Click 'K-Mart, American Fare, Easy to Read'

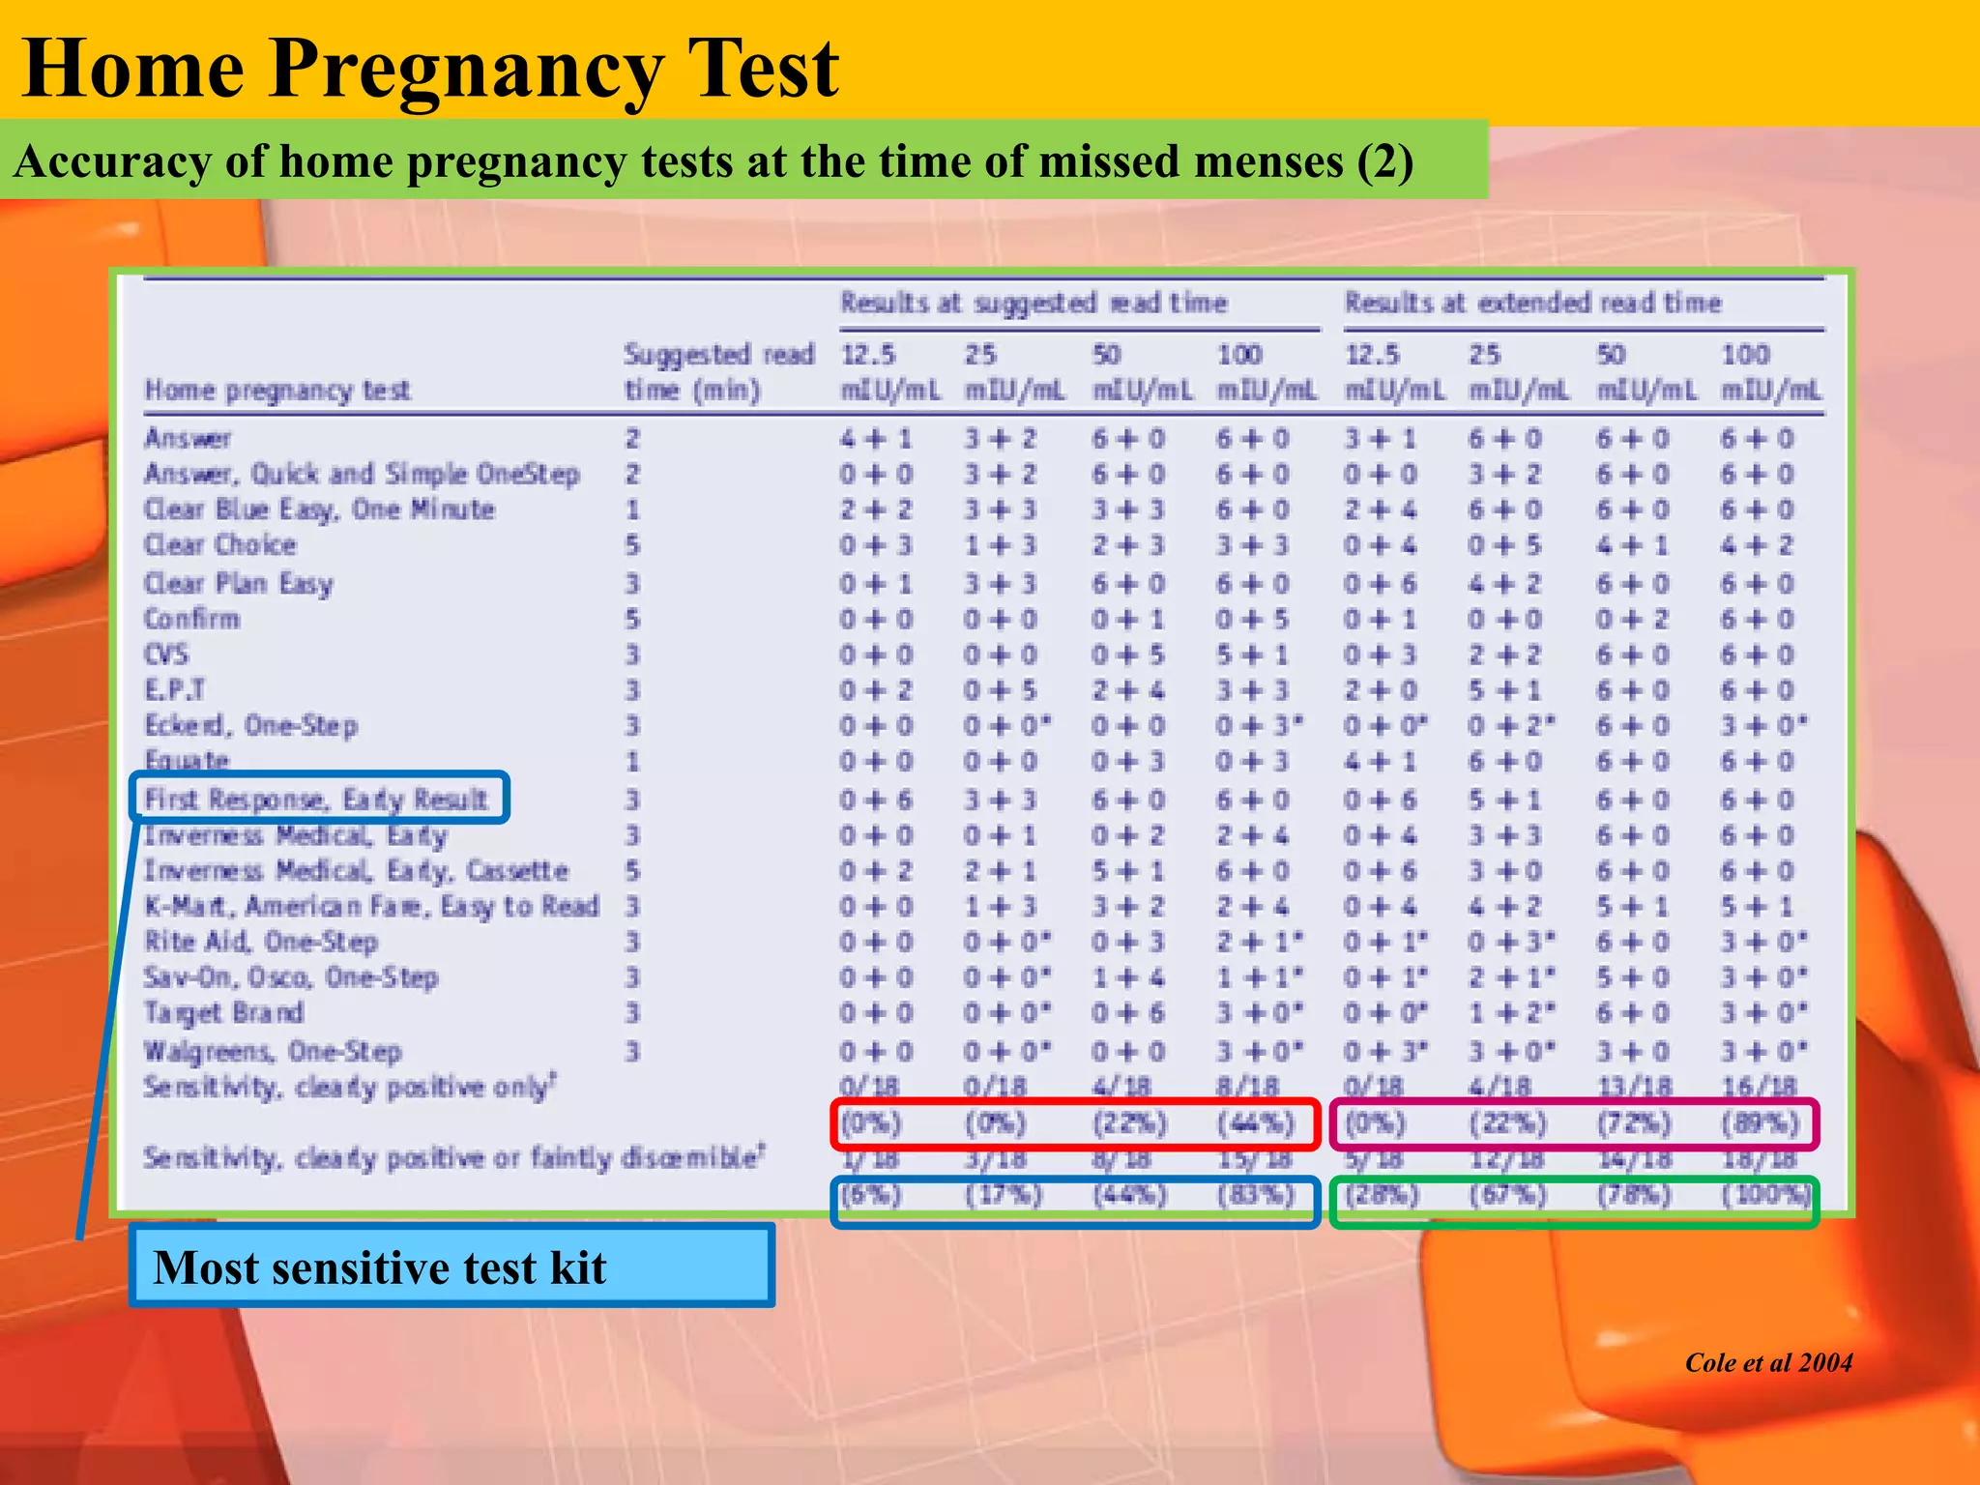[x=372, y=907]
